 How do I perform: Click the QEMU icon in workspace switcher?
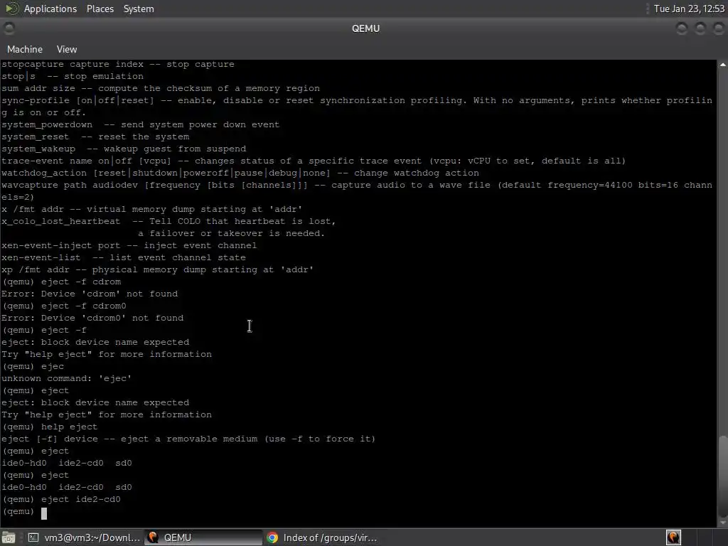[673, 537]
